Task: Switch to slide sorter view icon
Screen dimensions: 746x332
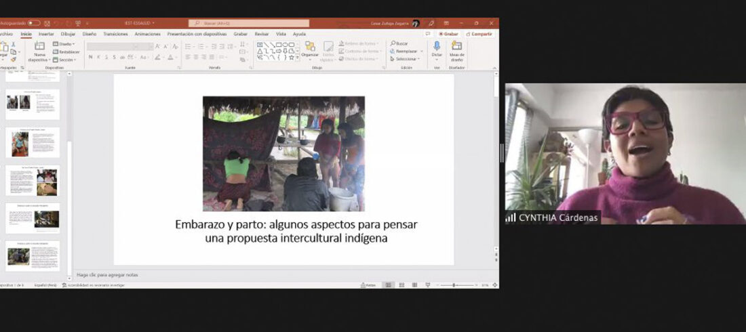Action: 401,285
